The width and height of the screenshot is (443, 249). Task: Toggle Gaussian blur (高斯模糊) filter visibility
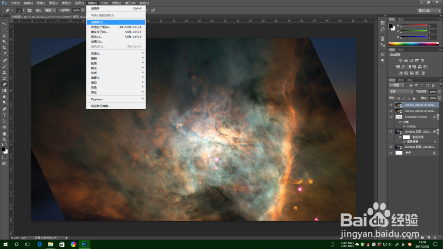point(404,142)
